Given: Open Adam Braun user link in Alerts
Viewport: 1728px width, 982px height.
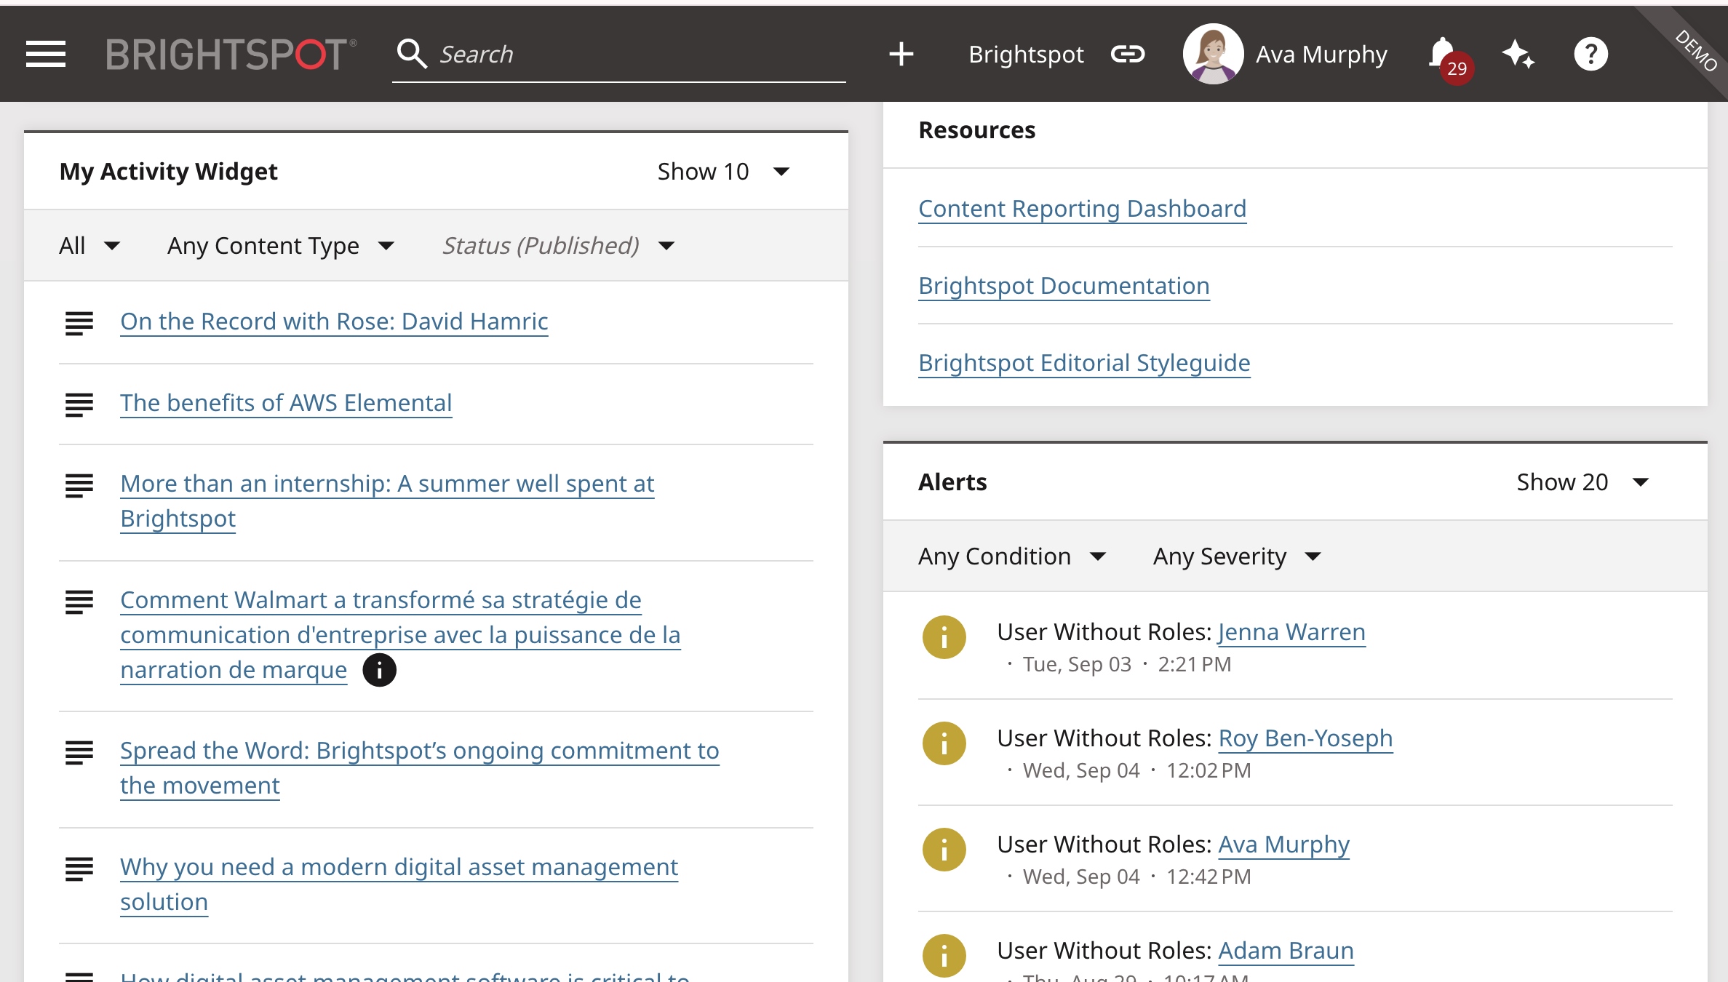Looking at the screenshot, I should 1286,951.
